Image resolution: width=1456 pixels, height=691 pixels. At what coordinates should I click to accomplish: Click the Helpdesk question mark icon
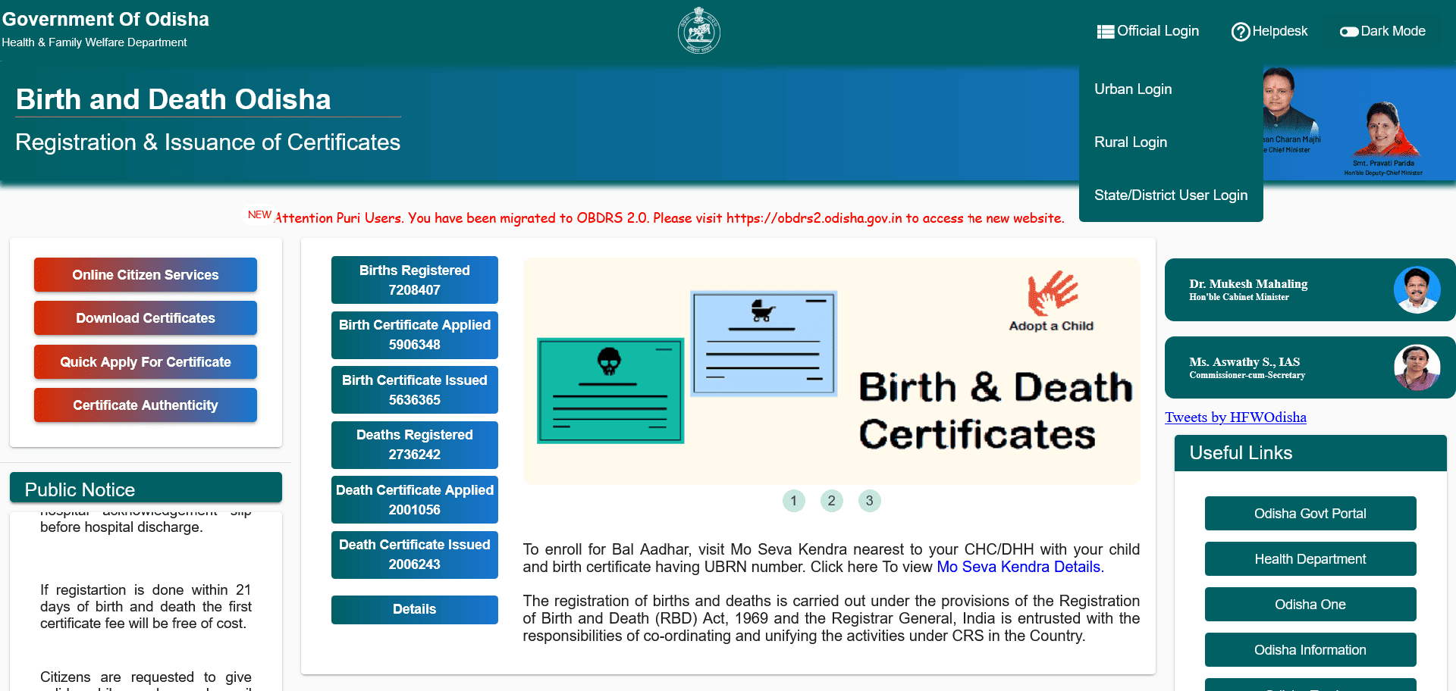point(1240,32)
